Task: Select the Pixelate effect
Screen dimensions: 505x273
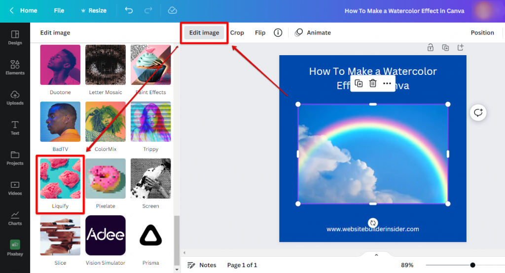Action: click(106, 178)
